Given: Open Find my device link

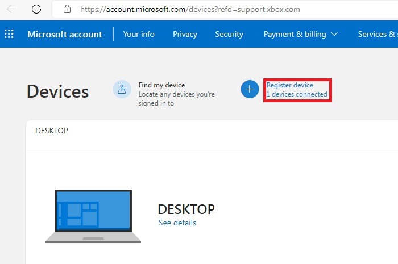Looking at the screenshot, I should [161, 85].
